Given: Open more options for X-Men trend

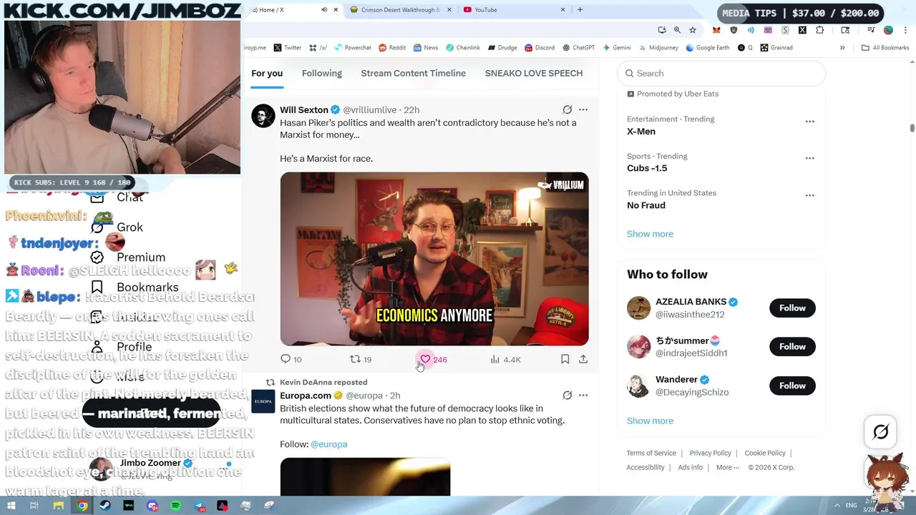Looking at the screenshot, I should pos(810,121).
